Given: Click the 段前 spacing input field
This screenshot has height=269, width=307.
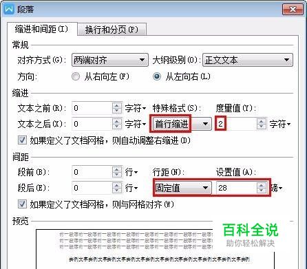Looking at the screenshot, I should [92, 172].
